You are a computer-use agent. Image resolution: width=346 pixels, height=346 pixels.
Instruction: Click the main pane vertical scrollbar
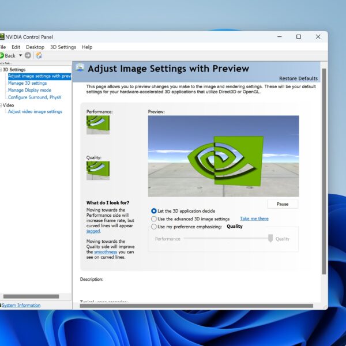coord(324,171)
